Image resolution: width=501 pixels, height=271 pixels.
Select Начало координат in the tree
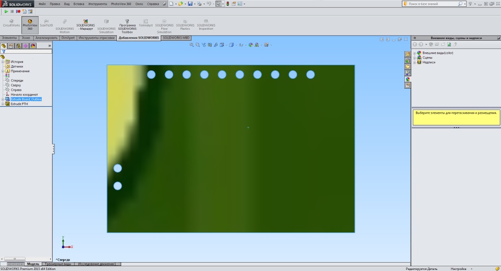click(x=25, y=94)
